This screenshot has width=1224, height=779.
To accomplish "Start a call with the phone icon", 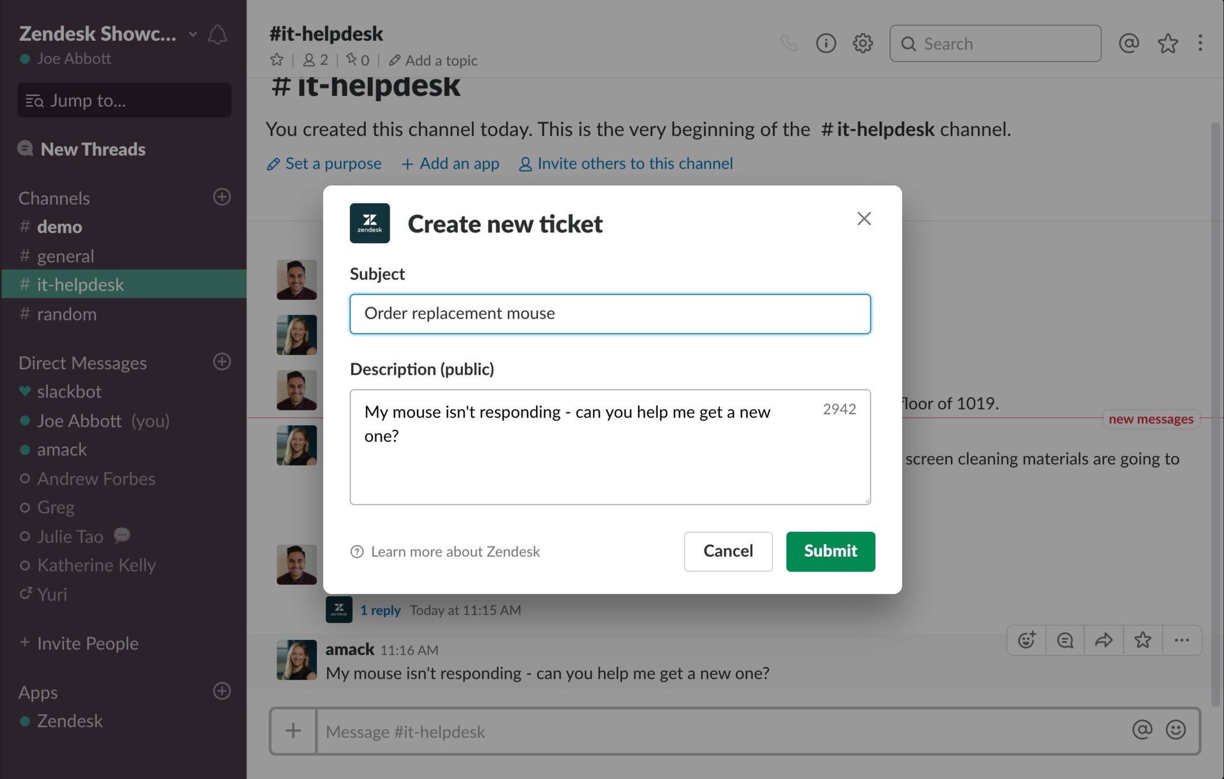I will pos(790,43).
